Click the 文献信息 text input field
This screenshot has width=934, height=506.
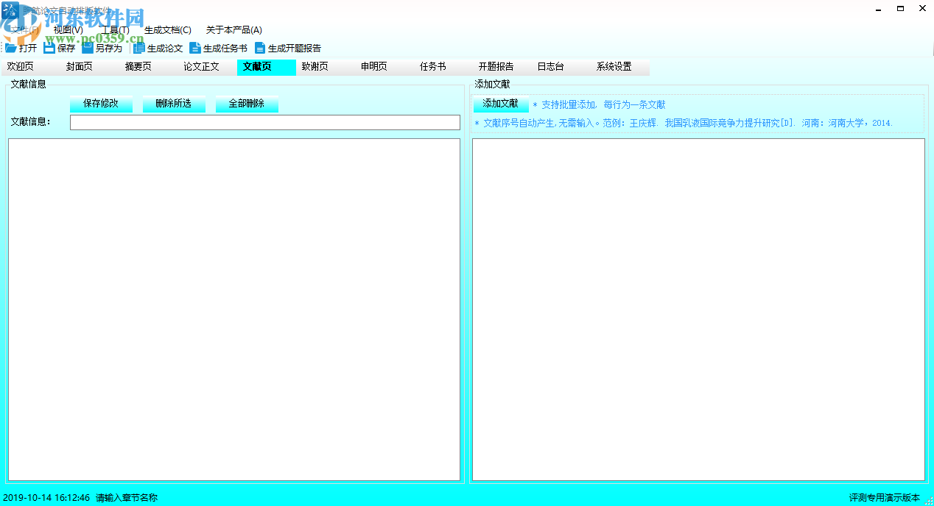[x=265, y=122]
